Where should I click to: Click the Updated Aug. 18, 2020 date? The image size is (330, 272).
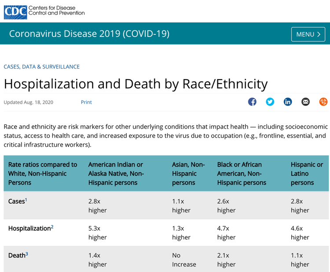click(x=29, y=102)
